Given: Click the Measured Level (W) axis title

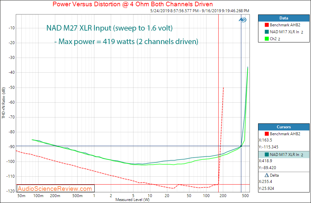Looking at the screenshot, I should (132, 200).
